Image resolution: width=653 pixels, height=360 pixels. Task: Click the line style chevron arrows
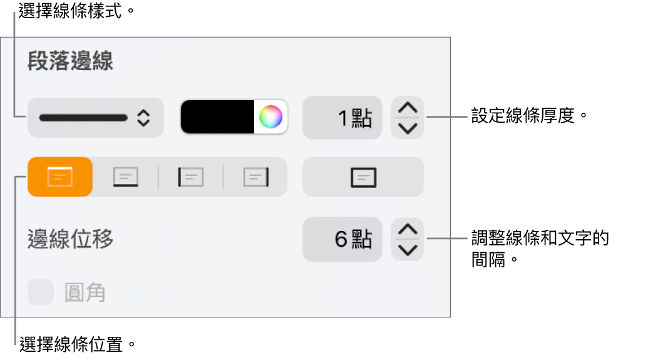tap(143, 118)
